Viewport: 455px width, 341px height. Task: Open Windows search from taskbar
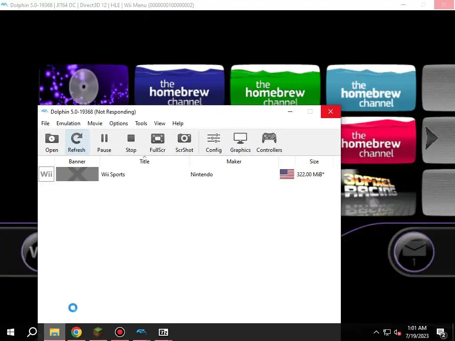click(32, 332)
